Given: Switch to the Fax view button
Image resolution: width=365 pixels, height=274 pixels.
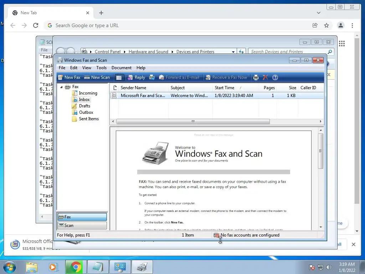Looking at the screenshot, I should (x=82, y=217).
